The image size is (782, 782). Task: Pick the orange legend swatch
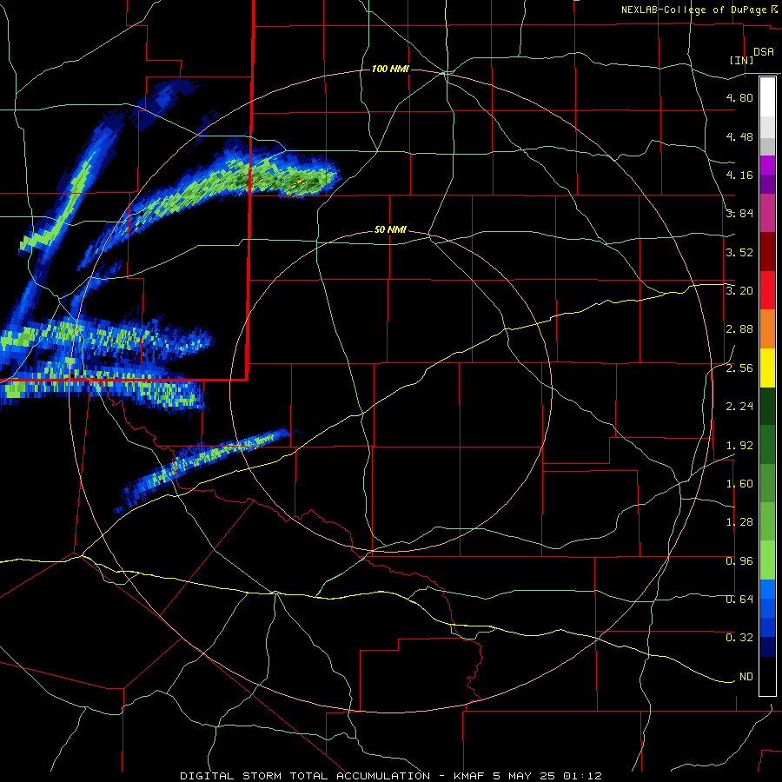tap(767, 329)
